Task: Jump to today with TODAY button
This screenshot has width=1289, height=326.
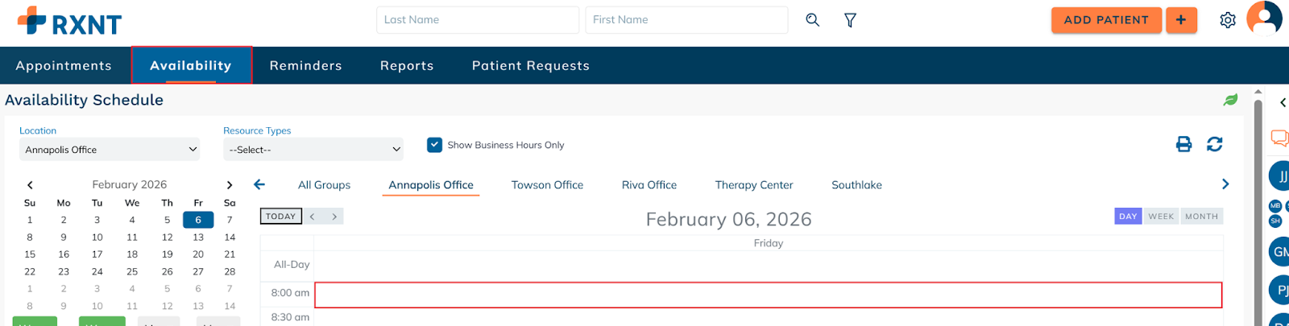Action: 280,217
